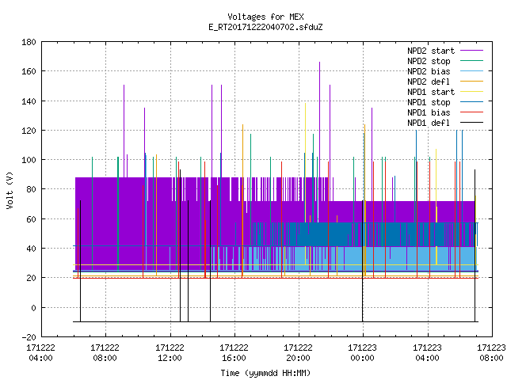The image size is (507, 380).
Task: Click the NPD1 start legend label
Action: click(x=431, y=92)
